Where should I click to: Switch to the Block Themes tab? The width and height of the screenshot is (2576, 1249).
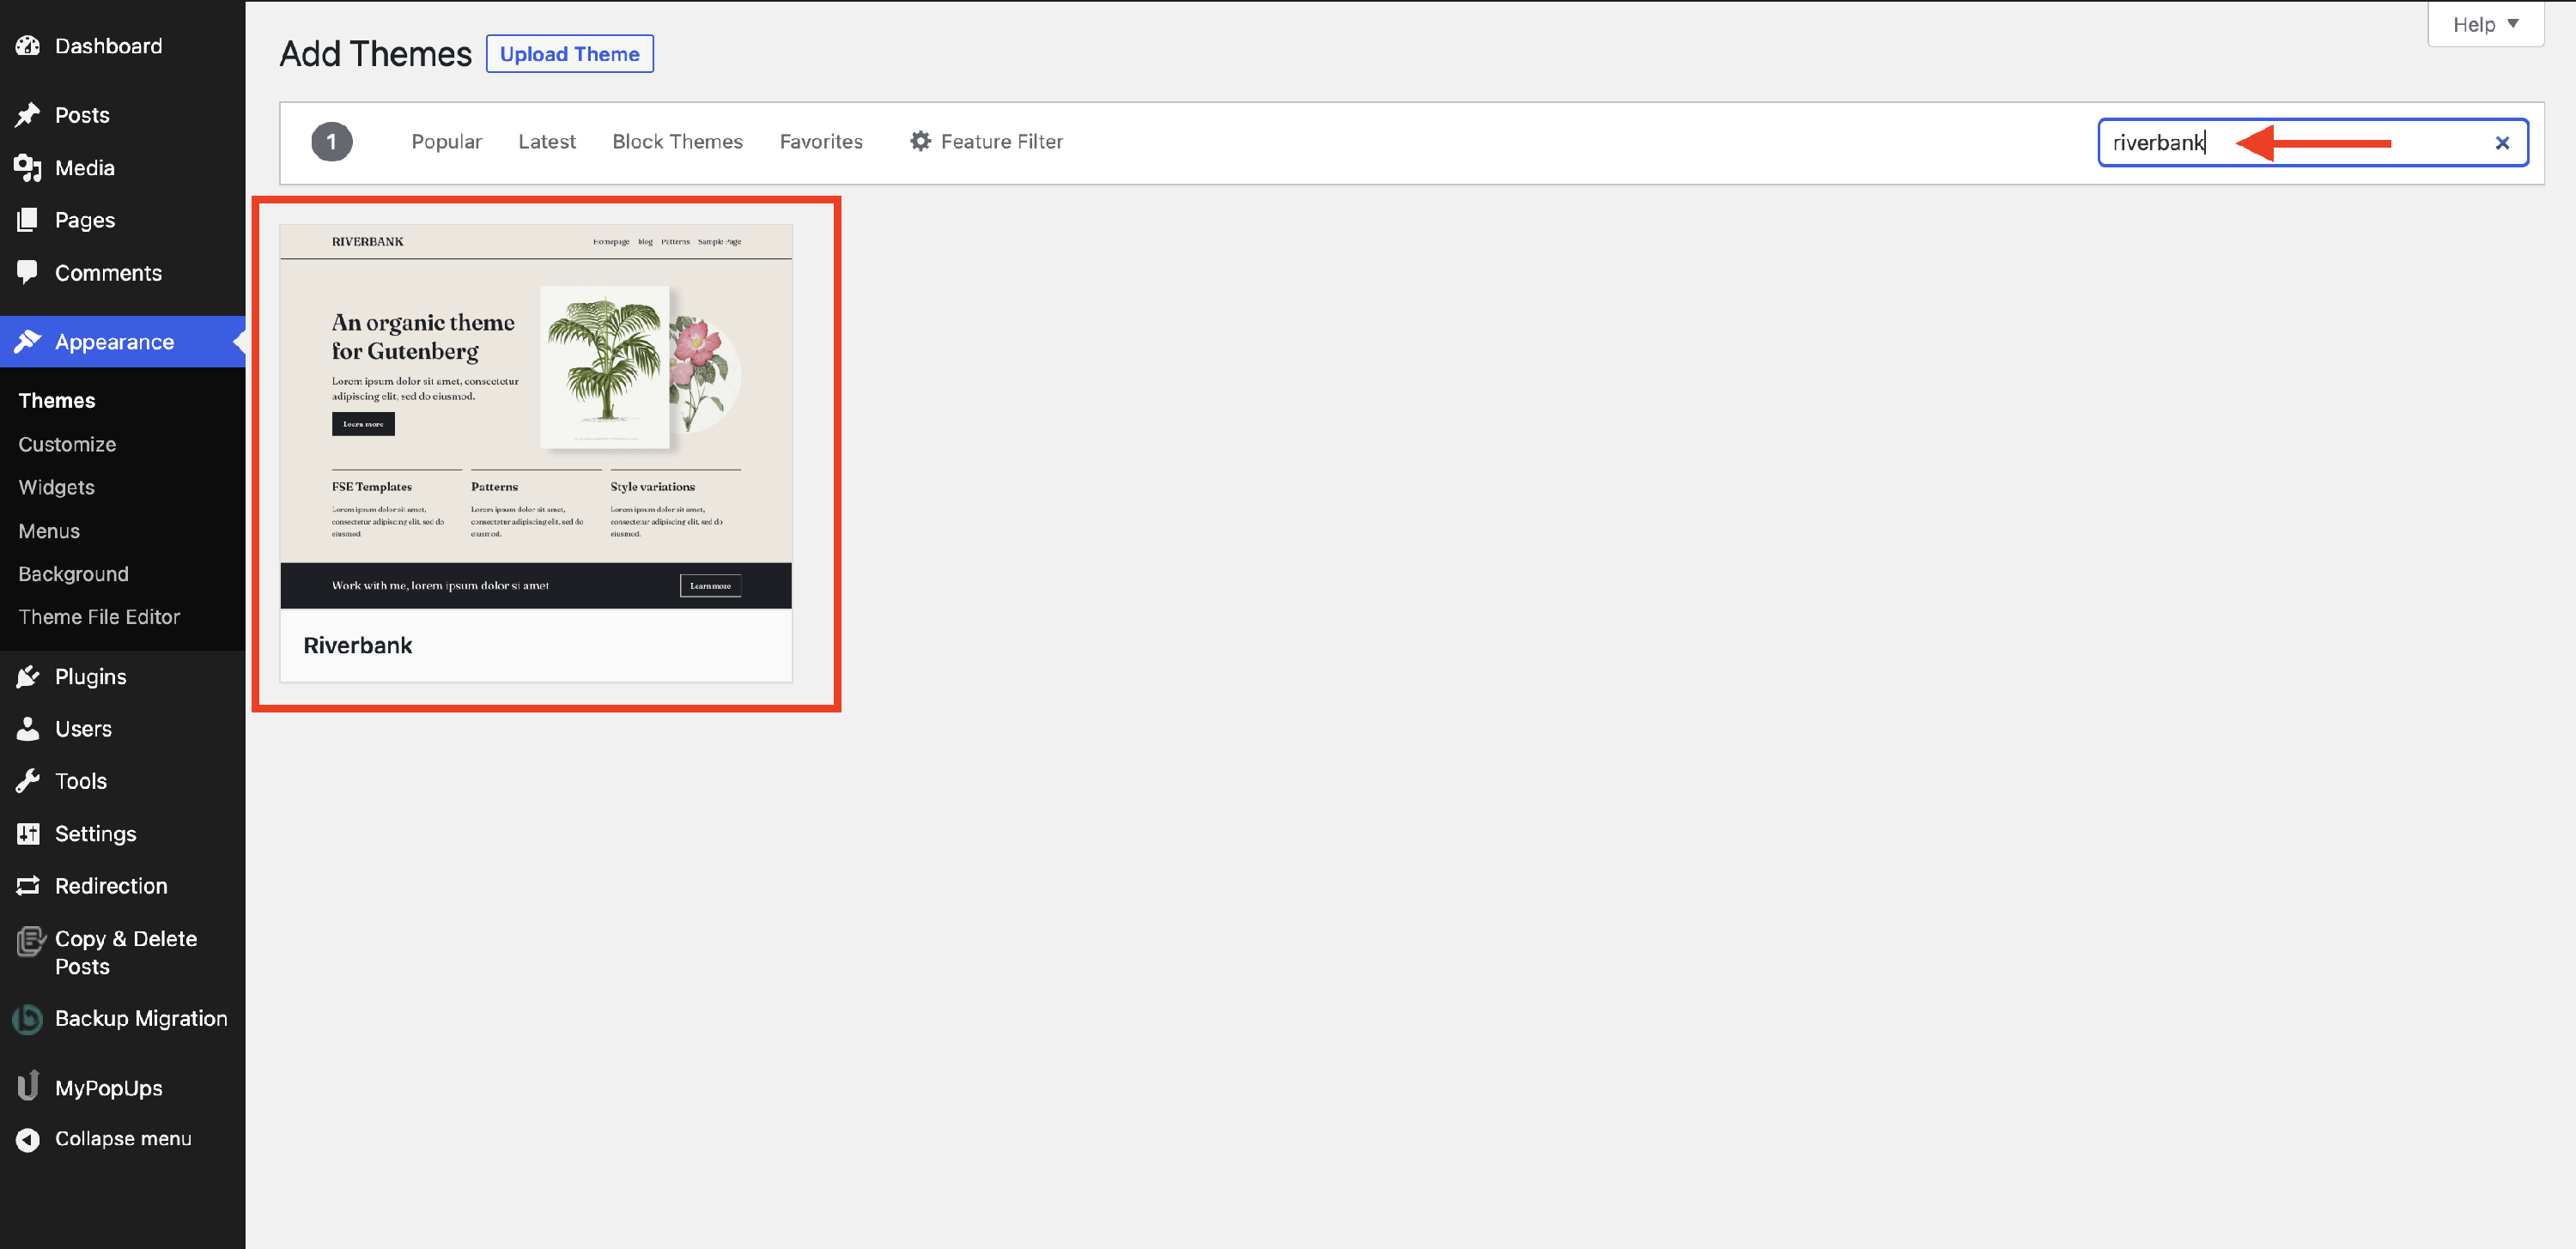click(677, 142)
